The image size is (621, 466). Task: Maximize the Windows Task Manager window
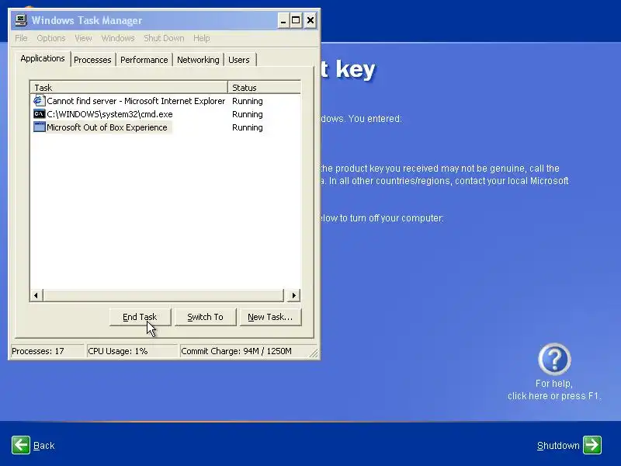[x=296, y=20]
